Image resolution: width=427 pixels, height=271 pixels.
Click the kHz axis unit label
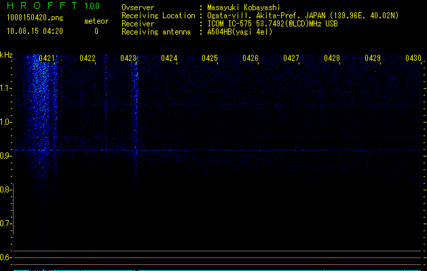[6, 55]
